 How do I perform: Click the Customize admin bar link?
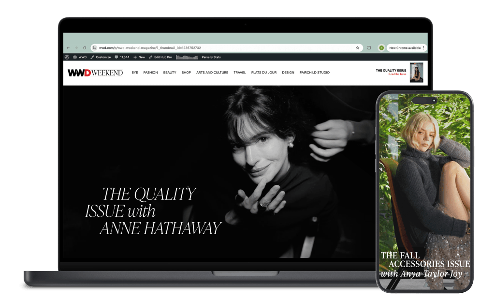pos(101,57)
